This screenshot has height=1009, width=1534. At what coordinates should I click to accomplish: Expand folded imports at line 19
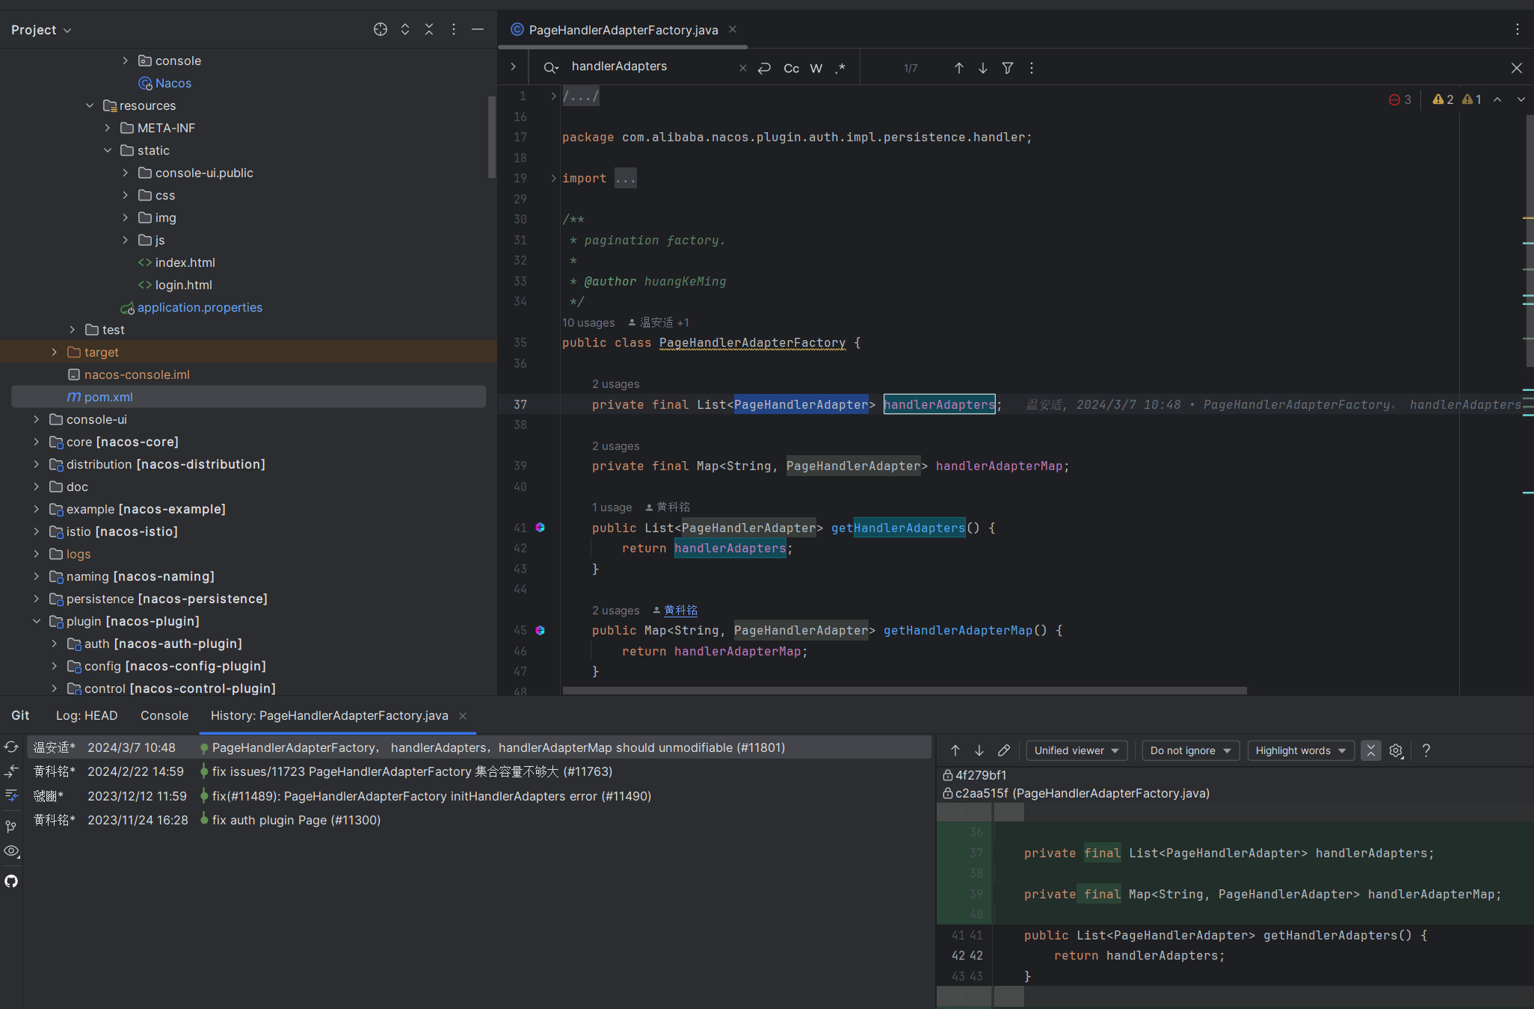click(553, 178)
